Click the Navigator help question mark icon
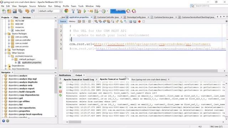Screen dimensions: 228x128 (4, 121)
